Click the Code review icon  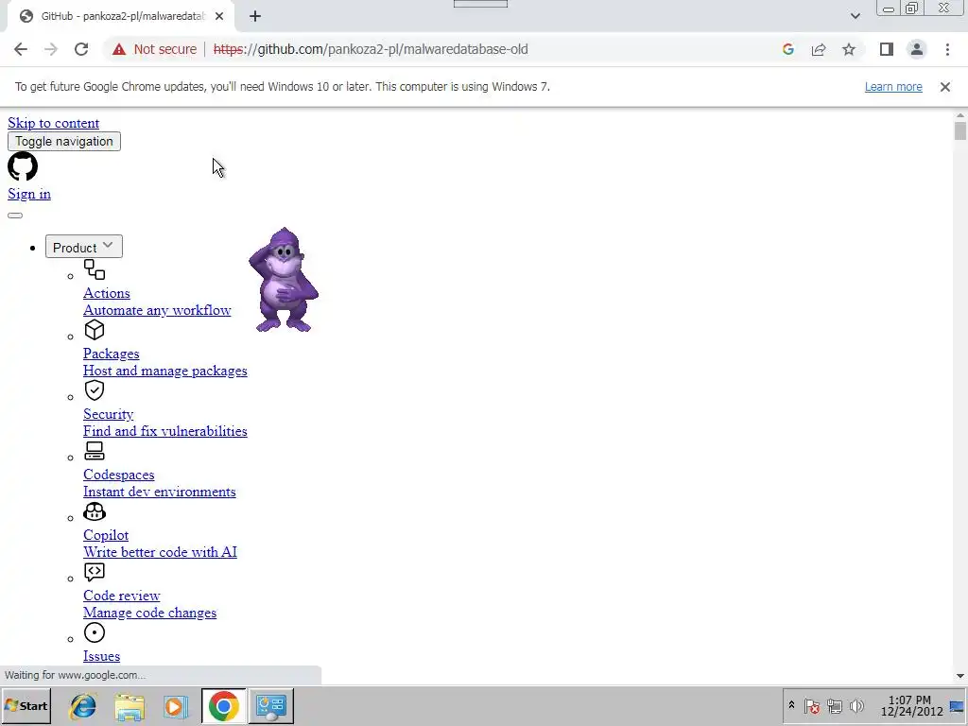(95, 572)
